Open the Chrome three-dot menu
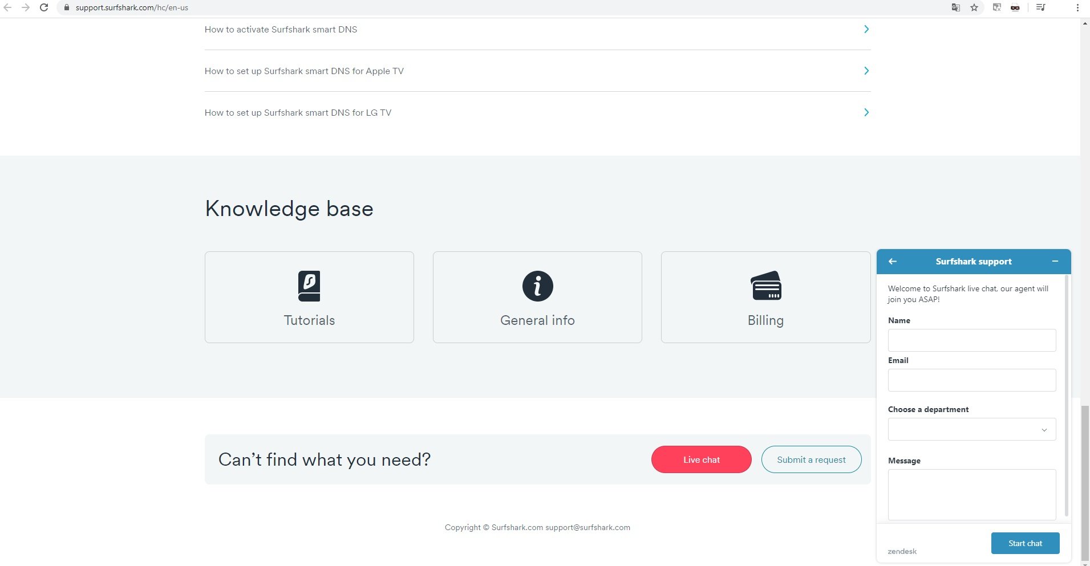 (1077, 7)
